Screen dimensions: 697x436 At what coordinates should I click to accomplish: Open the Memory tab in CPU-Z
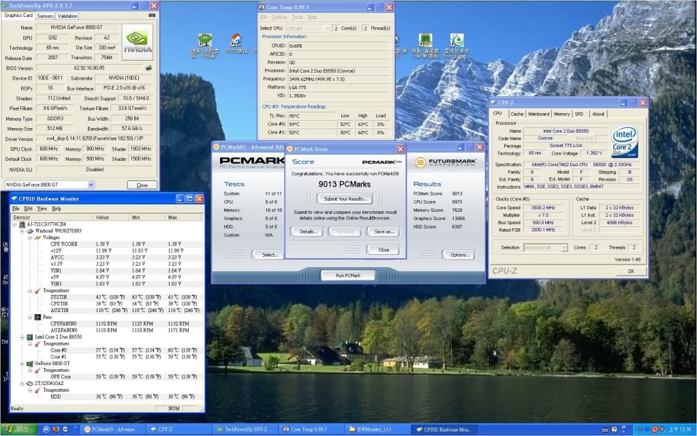coord(562,114)
